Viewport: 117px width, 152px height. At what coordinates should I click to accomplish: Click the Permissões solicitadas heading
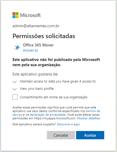coord(44,36)
